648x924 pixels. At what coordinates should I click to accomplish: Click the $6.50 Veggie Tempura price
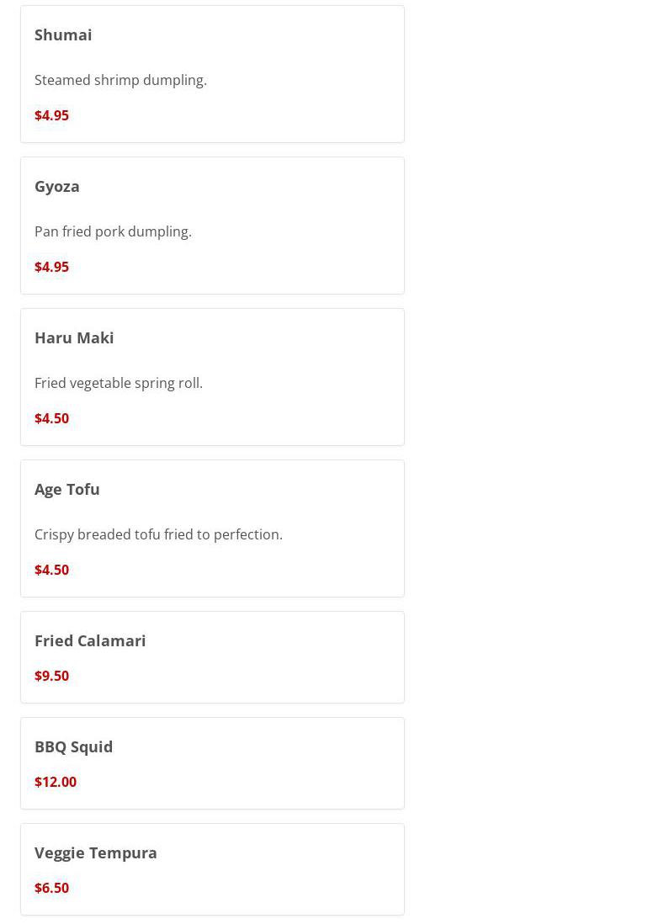[x=51, y=888]
